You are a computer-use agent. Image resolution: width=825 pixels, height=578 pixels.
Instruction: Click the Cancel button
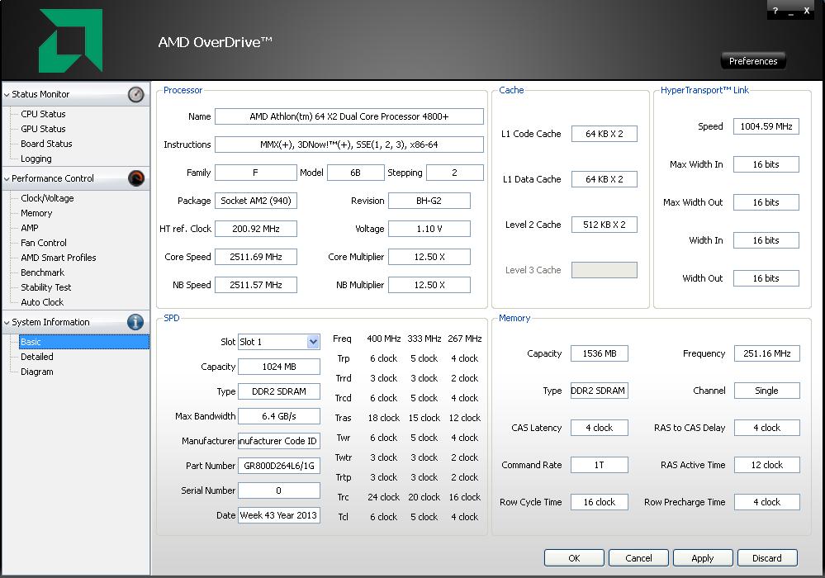tap(638, 558)
